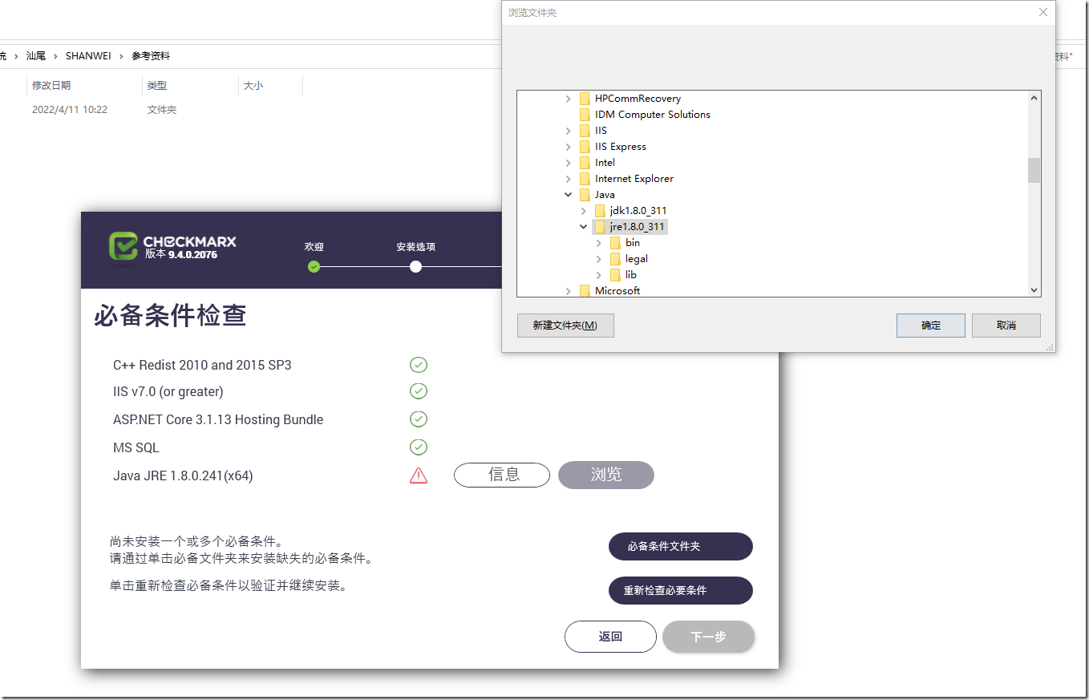Click SHANWEI breadcrumb in Explorer address bar
This screenshot has width=1089, height=700.
click(90, 56)
